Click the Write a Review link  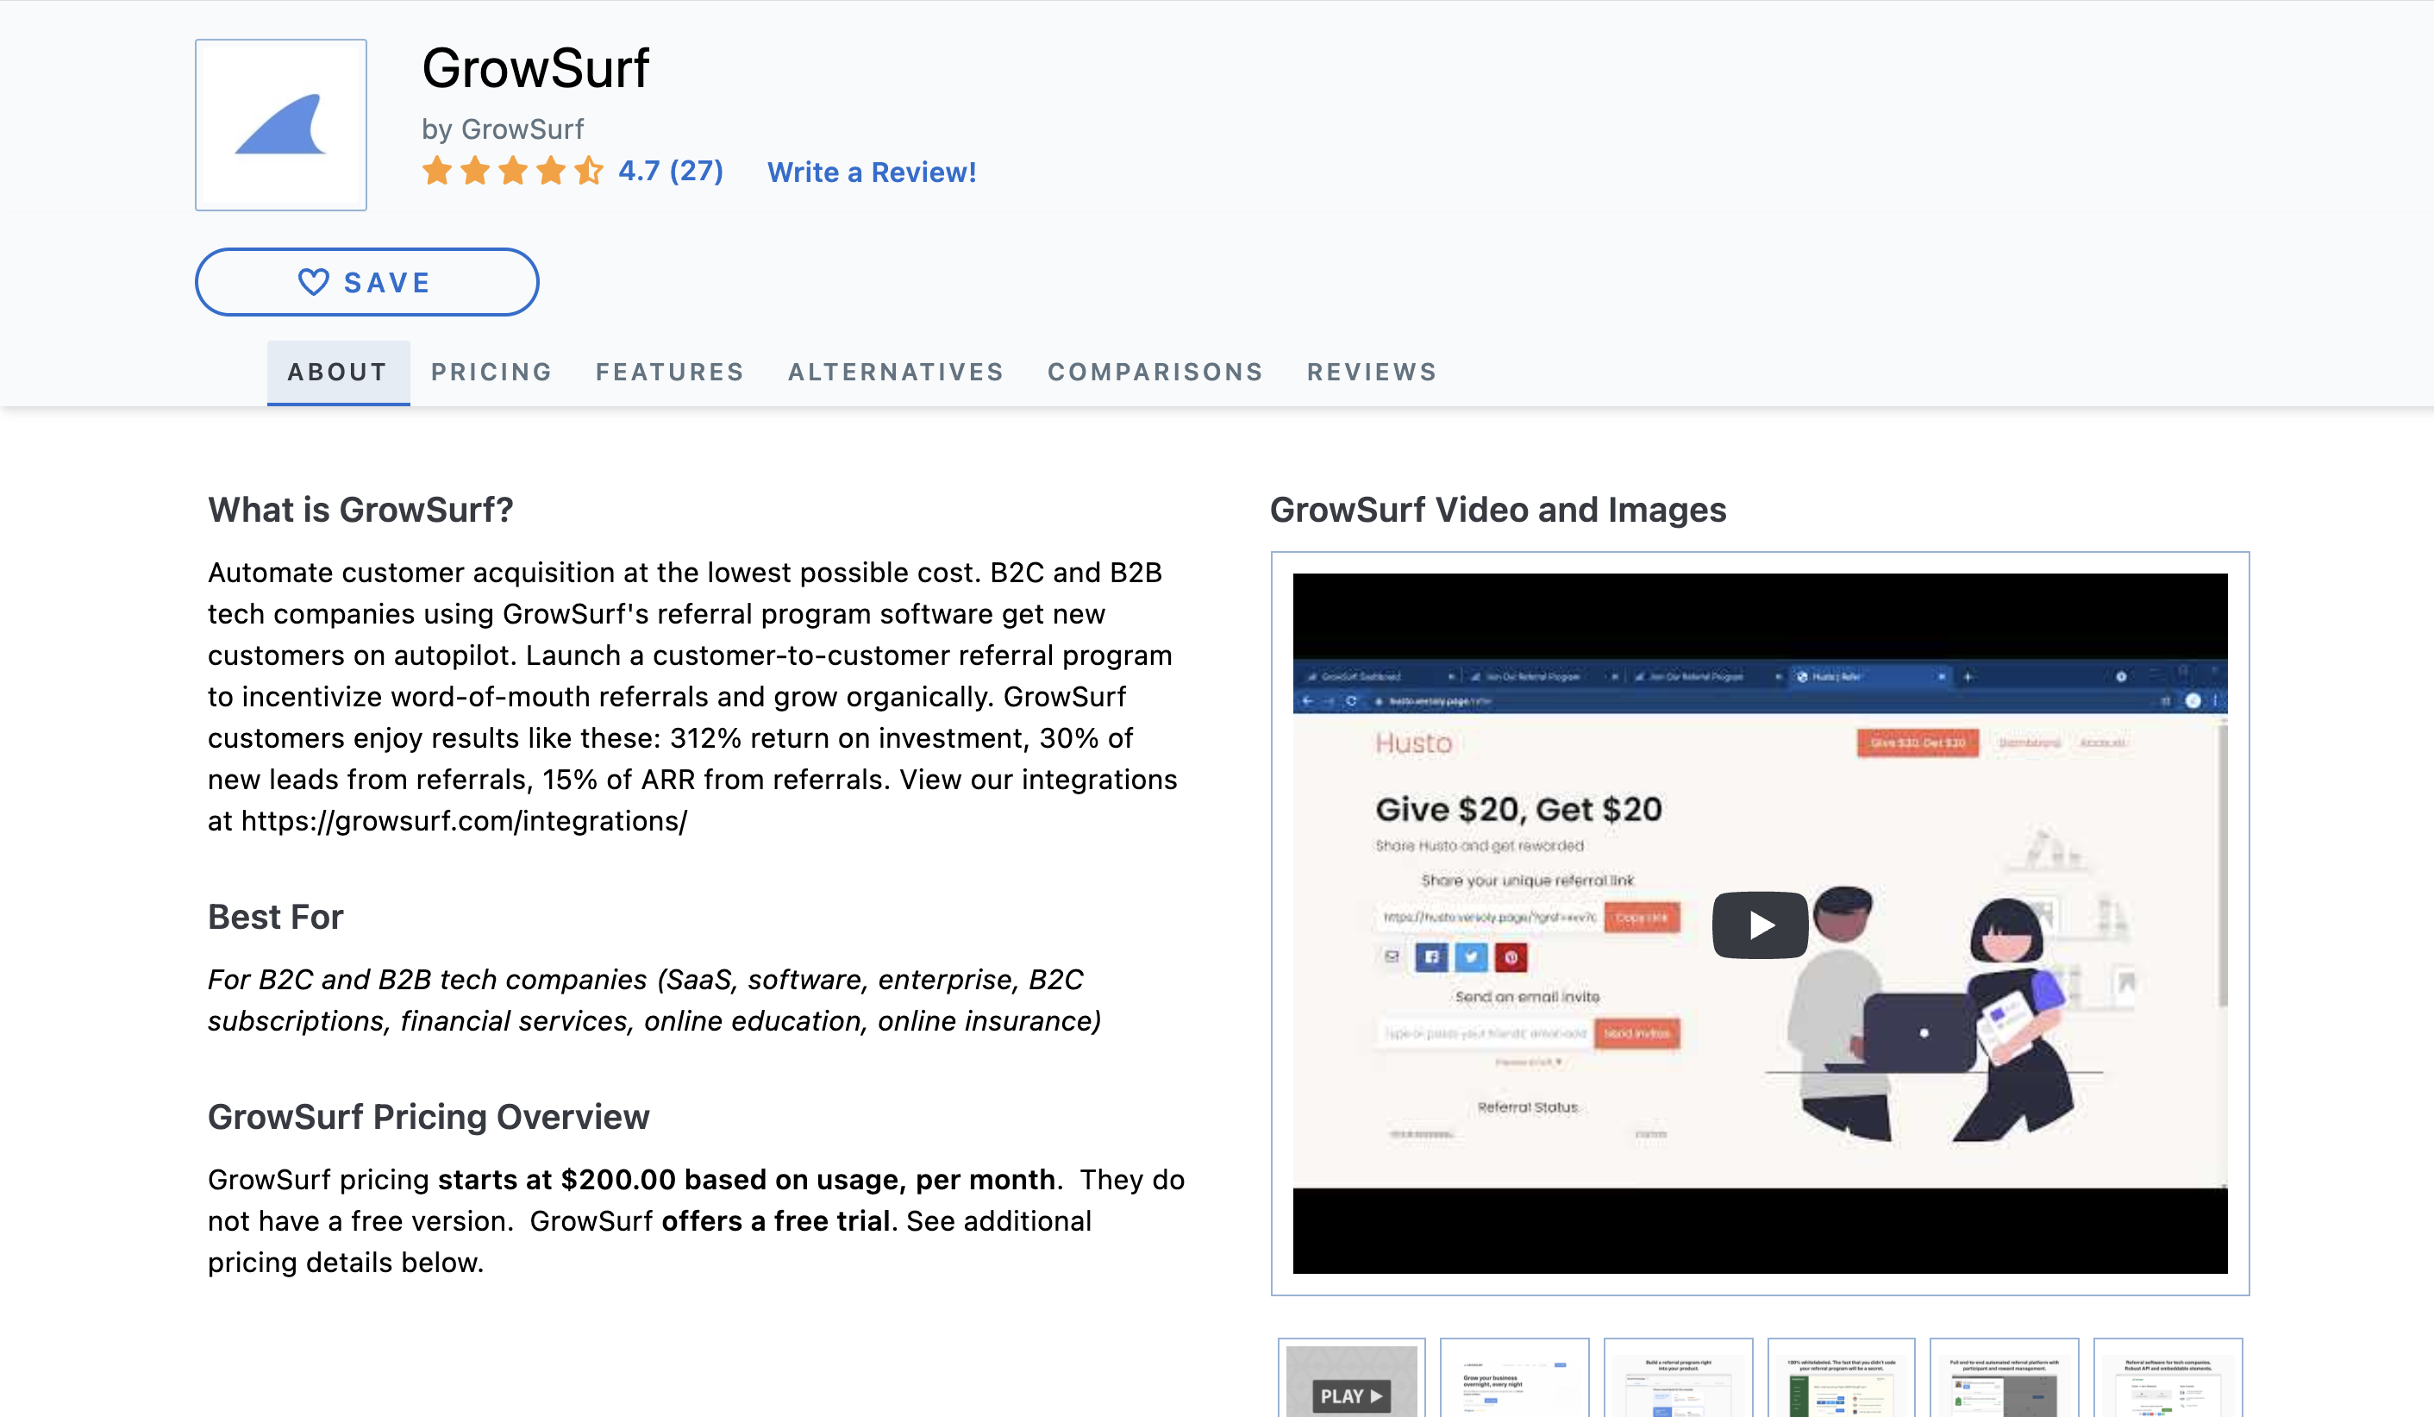872,172
